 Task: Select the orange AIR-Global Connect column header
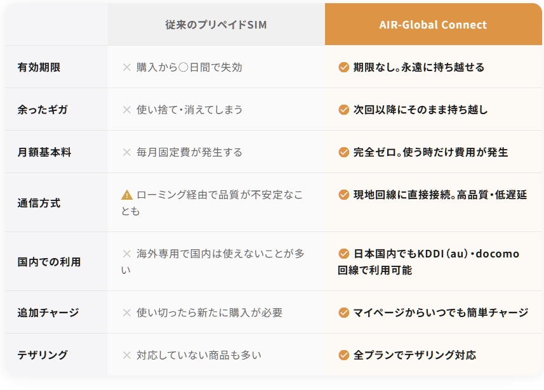coord(433,25)
